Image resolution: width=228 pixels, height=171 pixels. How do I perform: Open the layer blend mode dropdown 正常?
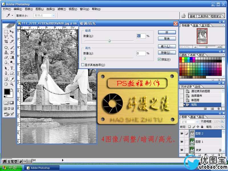pos(188,122)
